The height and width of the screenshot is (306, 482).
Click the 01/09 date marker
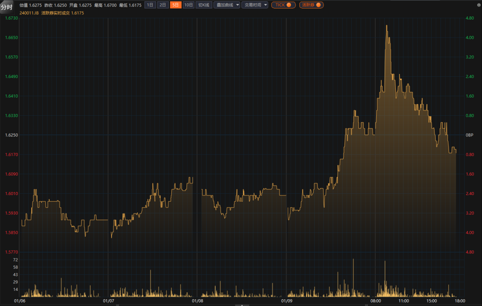[x=287, y=301]
